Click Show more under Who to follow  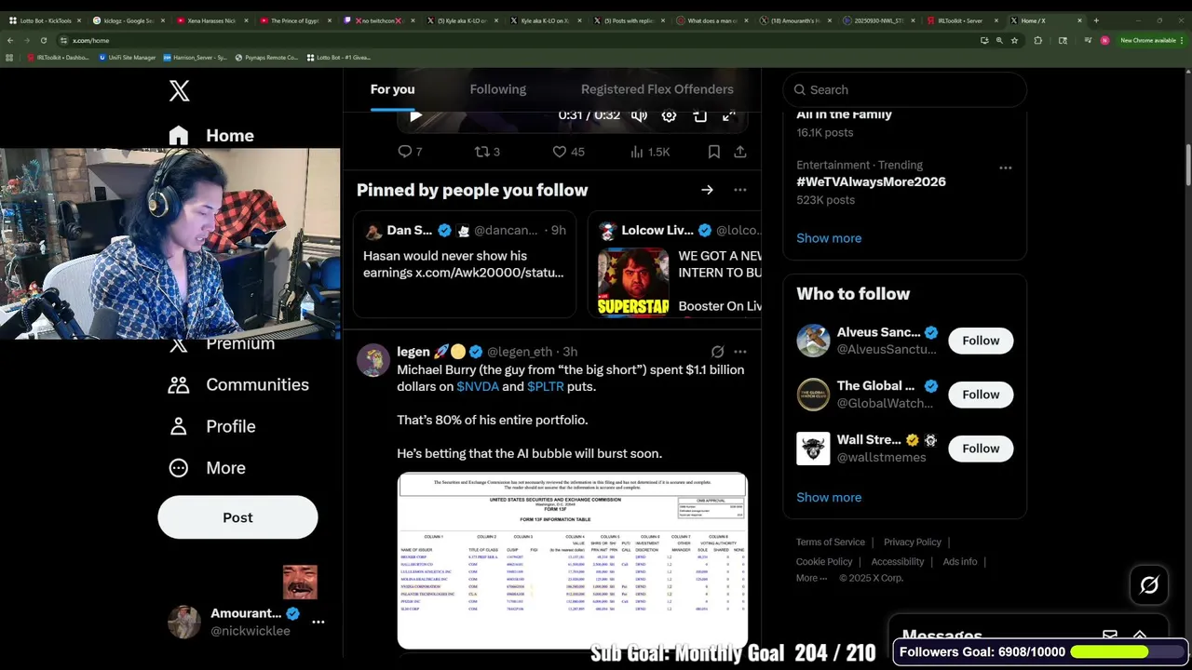tap(829, 497)
